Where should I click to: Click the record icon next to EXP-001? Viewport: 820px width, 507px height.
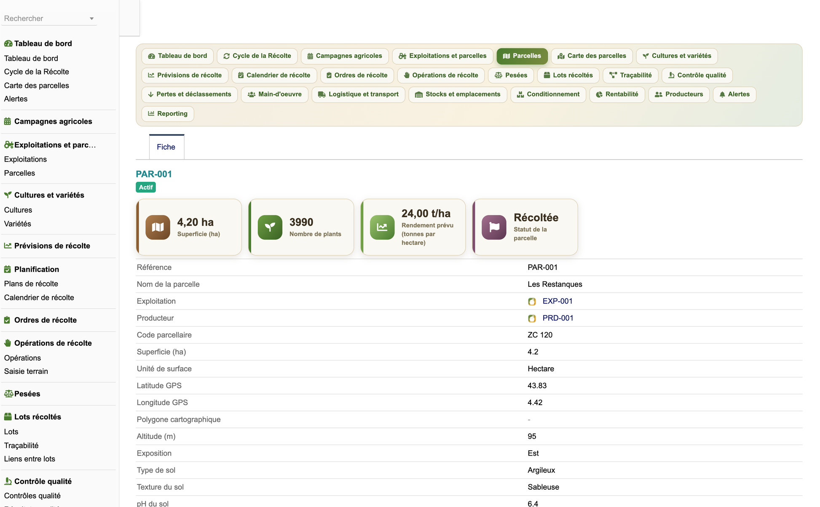coord(532,302)
